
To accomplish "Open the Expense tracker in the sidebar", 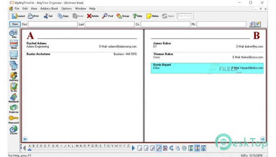I will [14, 109].
